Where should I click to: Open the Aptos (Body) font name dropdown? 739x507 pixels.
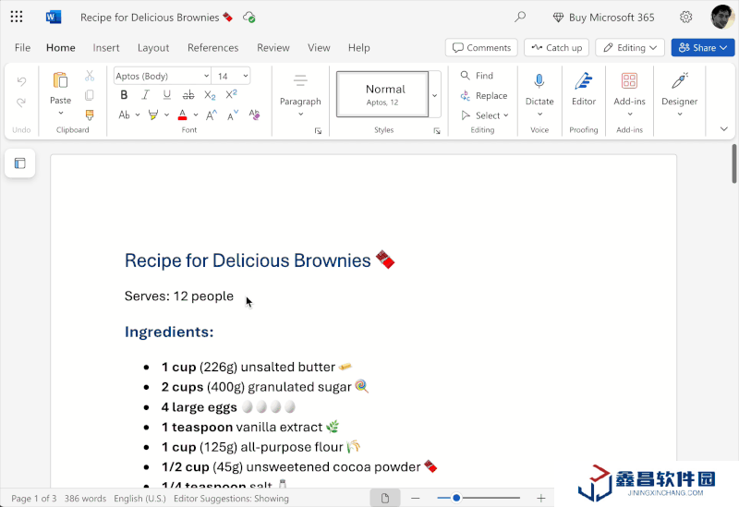click(x=162, y=76)
